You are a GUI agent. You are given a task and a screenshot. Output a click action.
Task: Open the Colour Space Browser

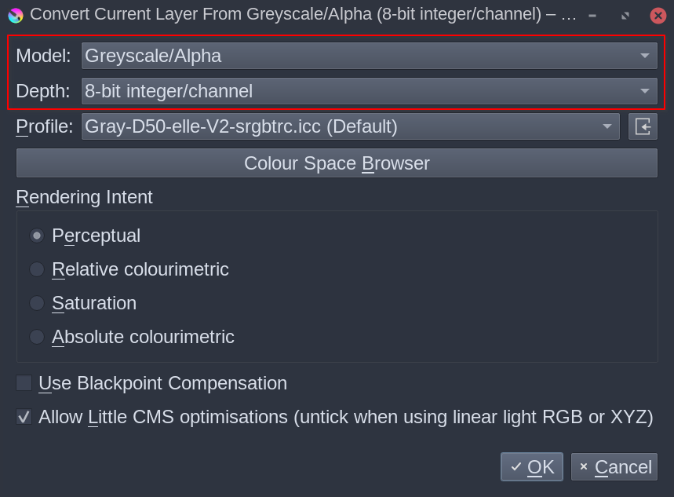337,163
